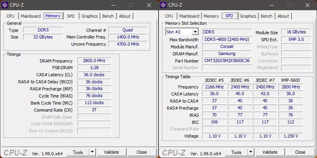Click Tools button in left window

[x=78, y=152]
